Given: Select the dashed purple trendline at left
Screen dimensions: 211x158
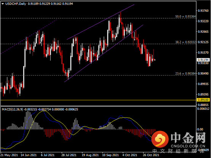Looking at the screenshot, I should [x=29, y=37].
